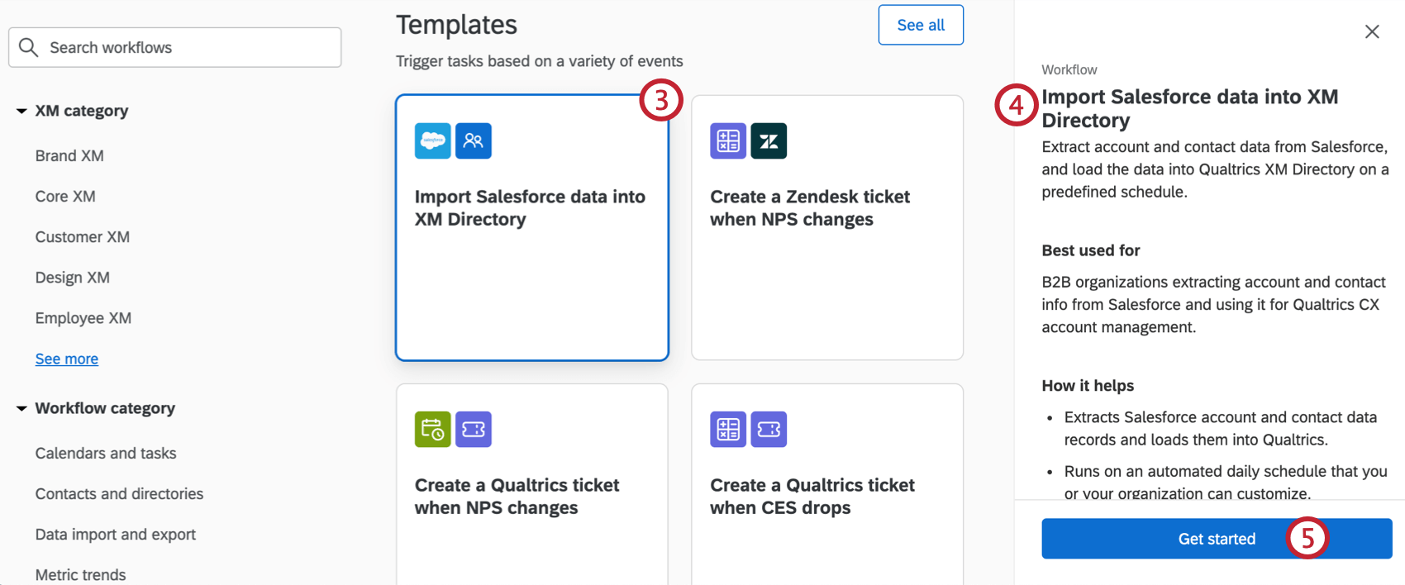Click the ticket icon on the CES drops card

coord(769,429)
